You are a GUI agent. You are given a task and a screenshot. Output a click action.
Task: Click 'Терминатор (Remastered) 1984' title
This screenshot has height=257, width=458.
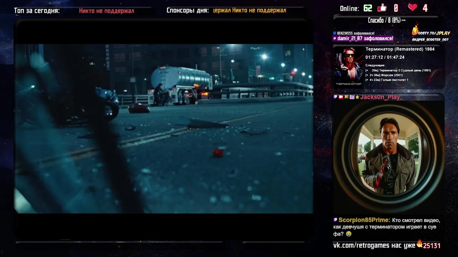tap(400, 49)
